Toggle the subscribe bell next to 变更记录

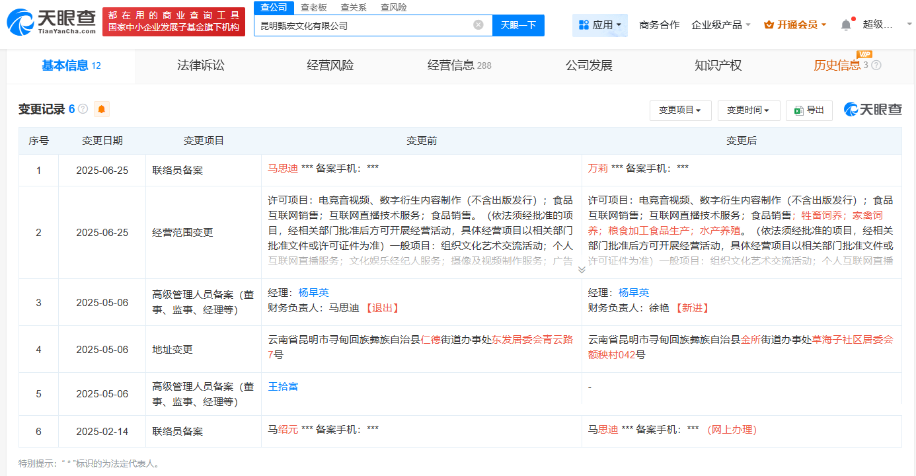[101, 110]
